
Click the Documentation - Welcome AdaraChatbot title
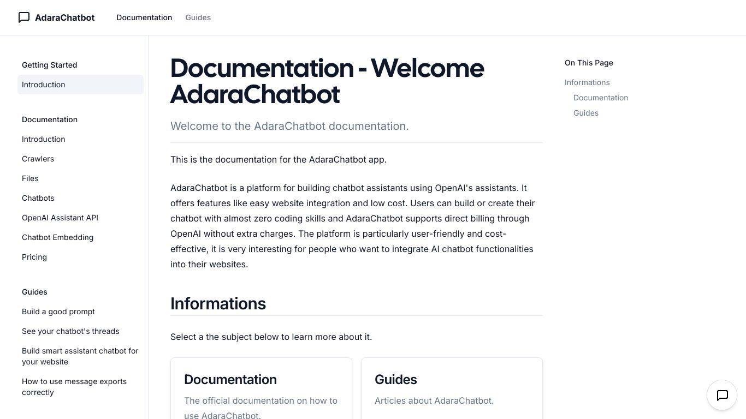[327, 81]
